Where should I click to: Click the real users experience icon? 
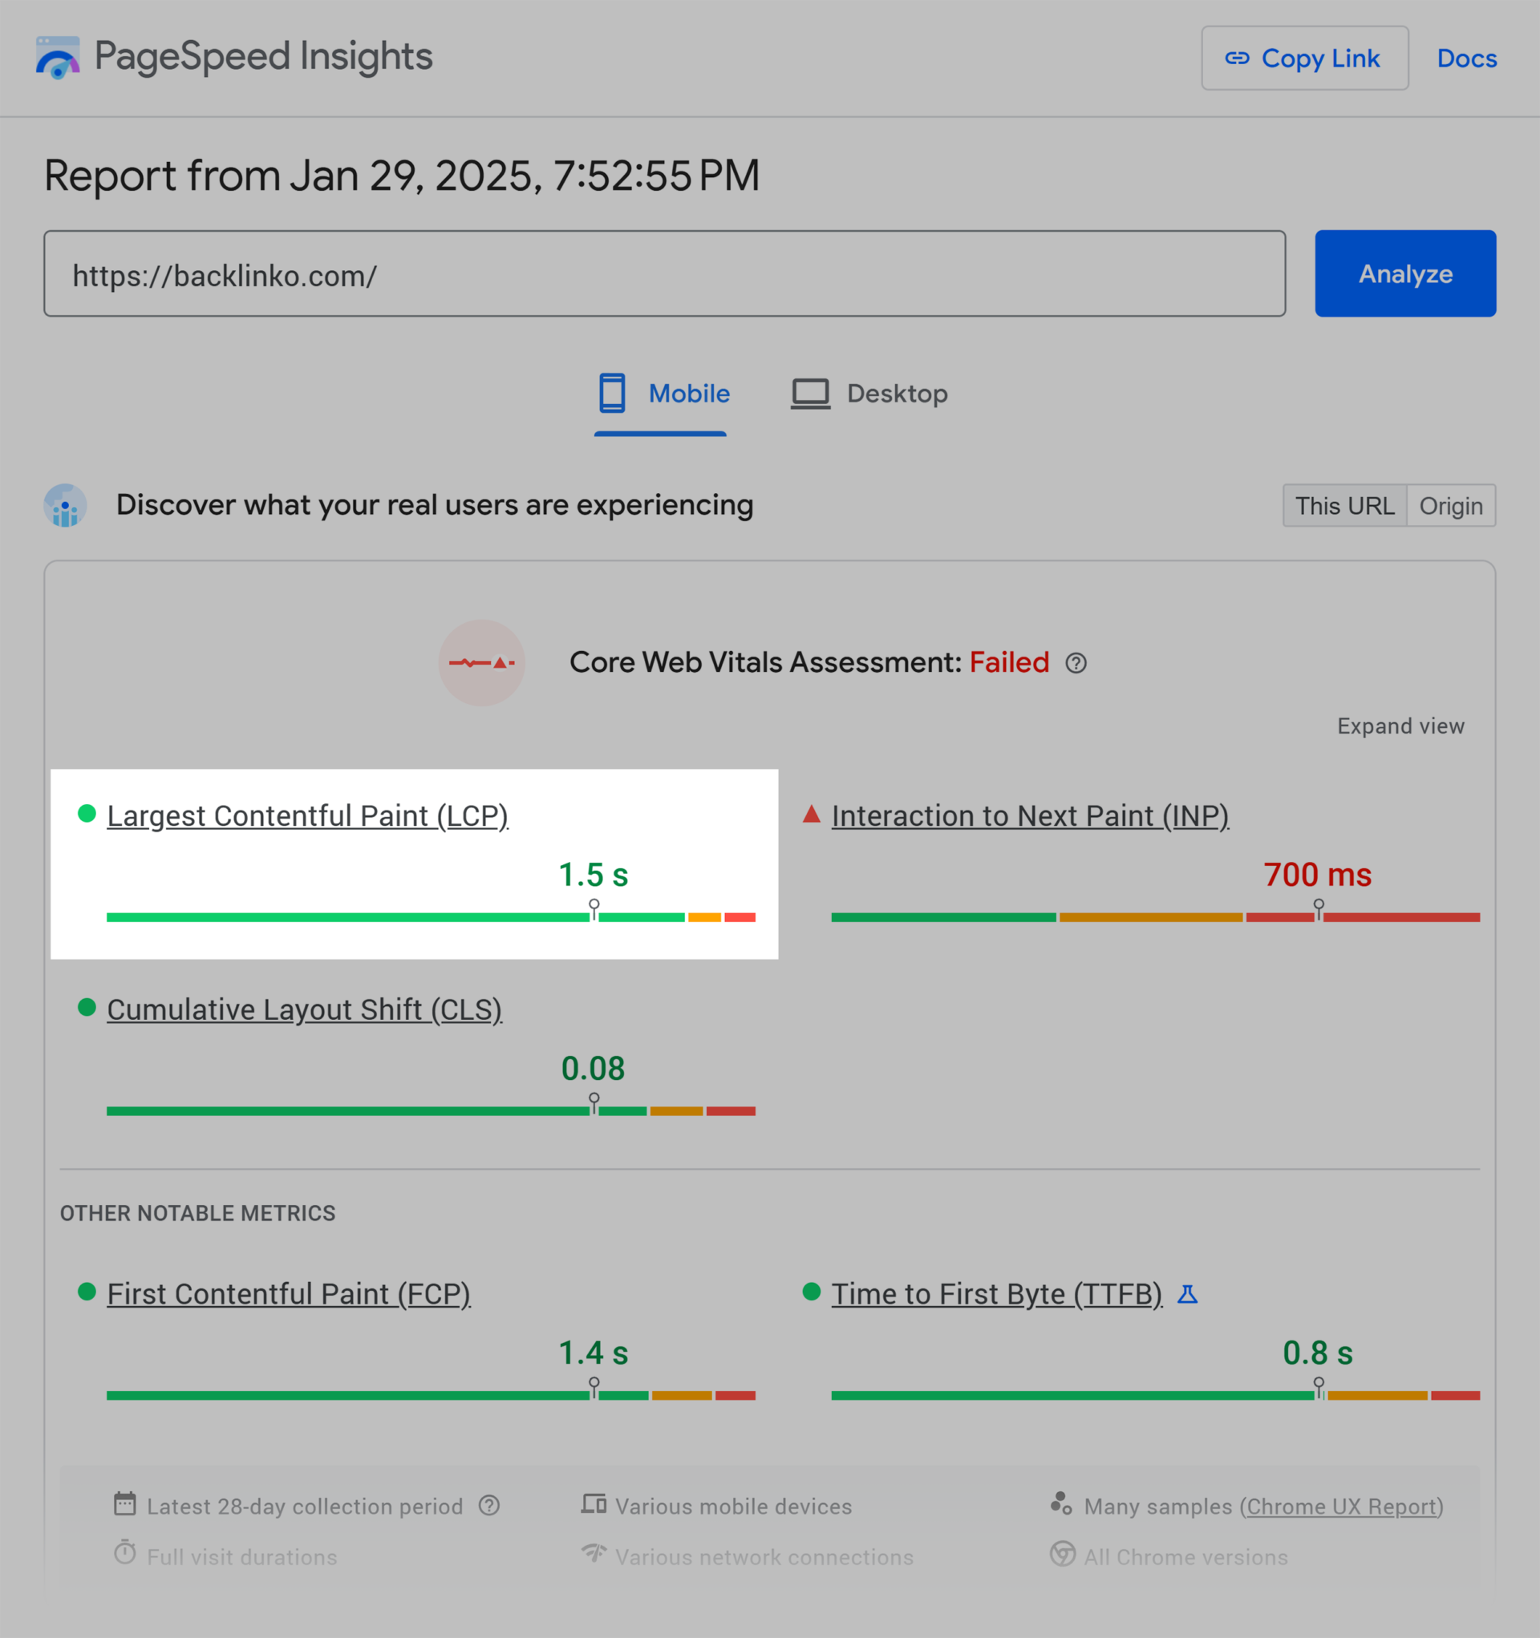[x=64, y=505]
